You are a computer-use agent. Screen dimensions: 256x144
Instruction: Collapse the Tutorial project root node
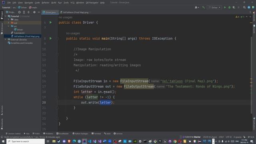click(x=6, y=16)
